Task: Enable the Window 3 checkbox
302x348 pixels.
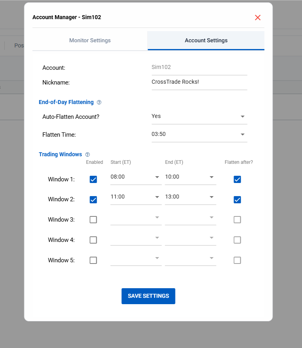Action: point(93,220)
